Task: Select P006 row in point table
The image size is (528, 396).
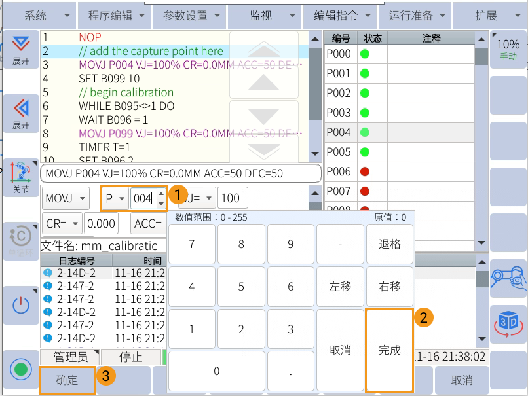Action: 400,171
